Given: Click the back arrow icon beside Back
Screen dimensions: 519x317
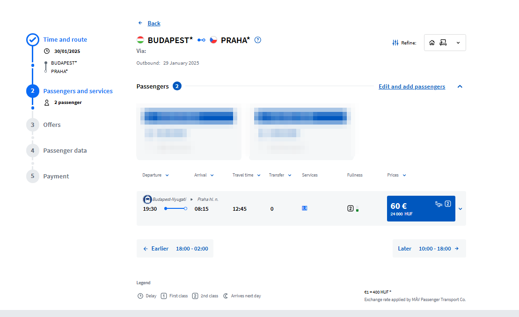Looking at the screenshot, I should 140,23.
